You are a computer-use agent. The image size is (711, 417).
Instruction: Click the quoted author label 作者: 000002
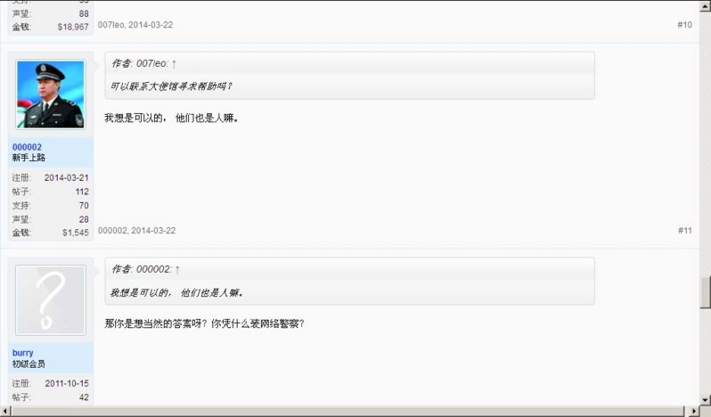141,269
